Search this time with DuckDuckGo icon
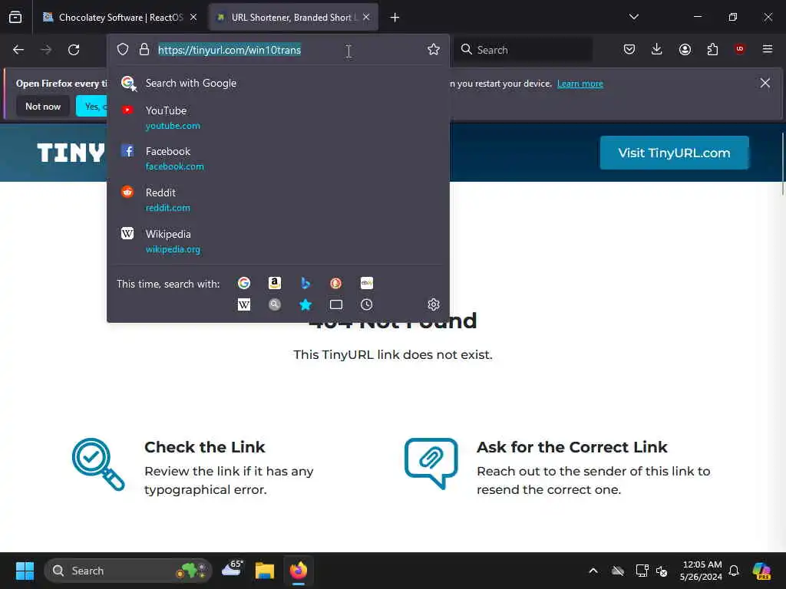The image size is (786, 589). pos(336,283)
